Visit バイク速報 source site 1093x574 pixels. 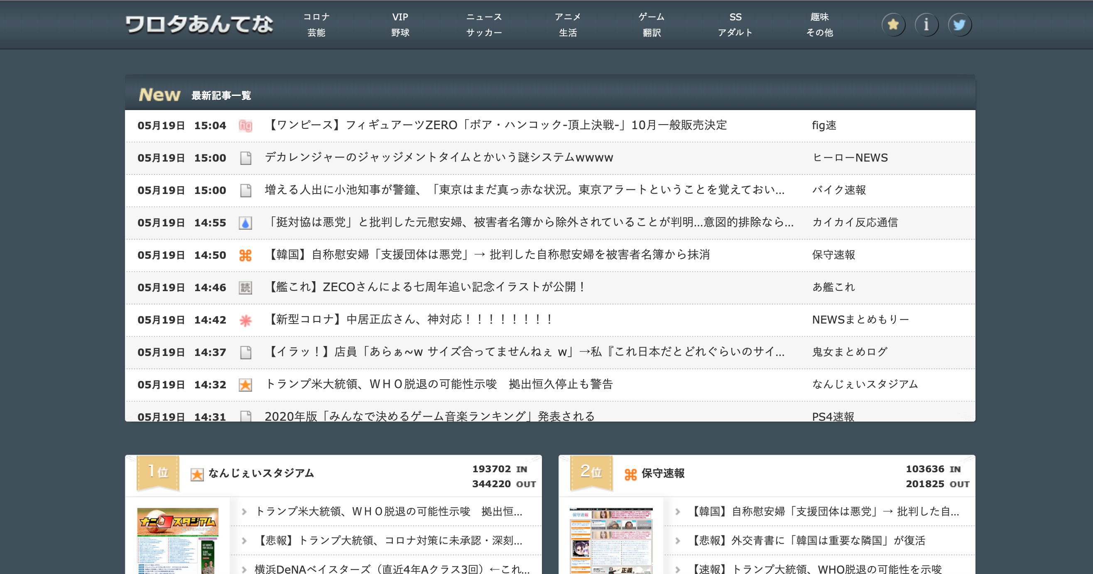coord(839,190)
